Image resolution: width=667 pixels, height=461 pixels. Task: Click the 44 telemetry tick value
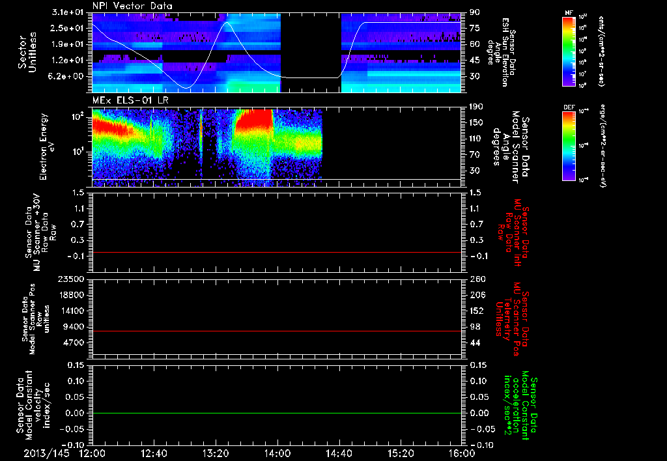click(x=475, y=342)
